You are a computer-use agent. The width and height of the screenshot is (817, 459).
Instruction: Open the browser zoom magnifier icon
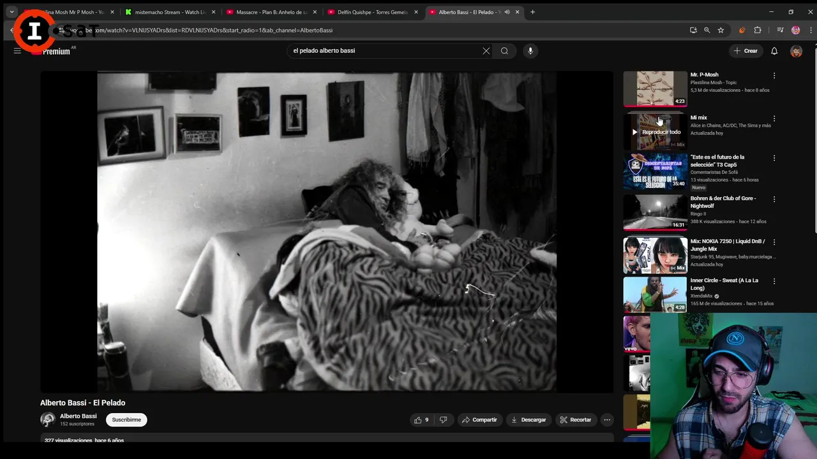point(707,30)
